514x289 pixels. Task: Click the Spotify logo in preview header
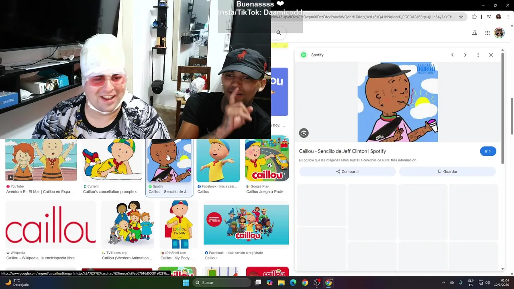(x=304, y=55)
